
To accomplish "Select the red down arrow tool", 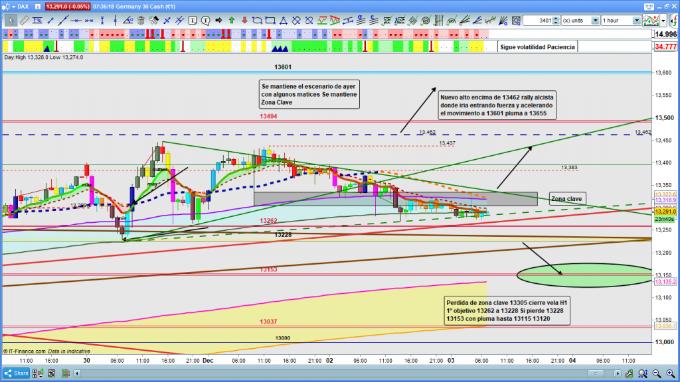I will coord(244,21).
